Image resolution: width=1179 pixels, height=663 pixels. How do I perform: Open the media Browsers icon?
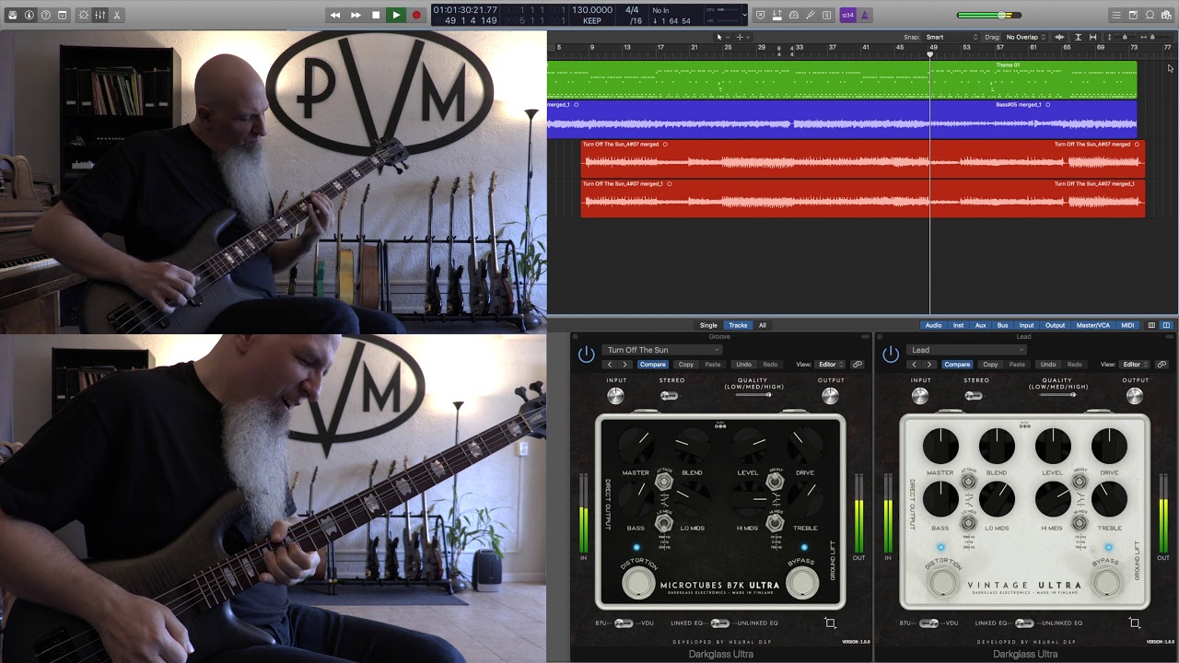1166,15
